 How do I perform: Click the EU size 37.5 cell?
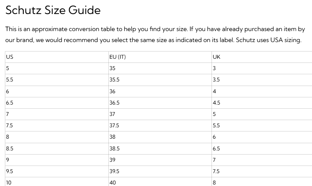(160, 125)
